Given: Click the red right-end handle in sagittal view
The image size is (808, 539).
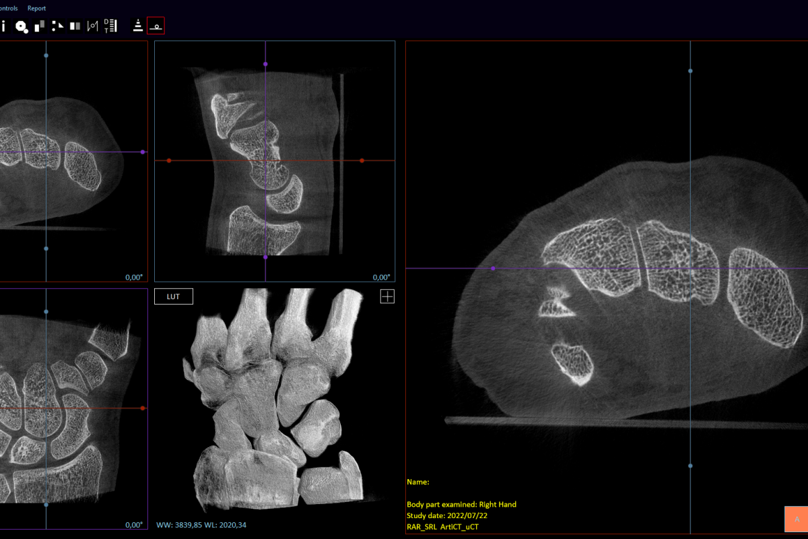Looking at the screenshot, I should click(362, 160).
